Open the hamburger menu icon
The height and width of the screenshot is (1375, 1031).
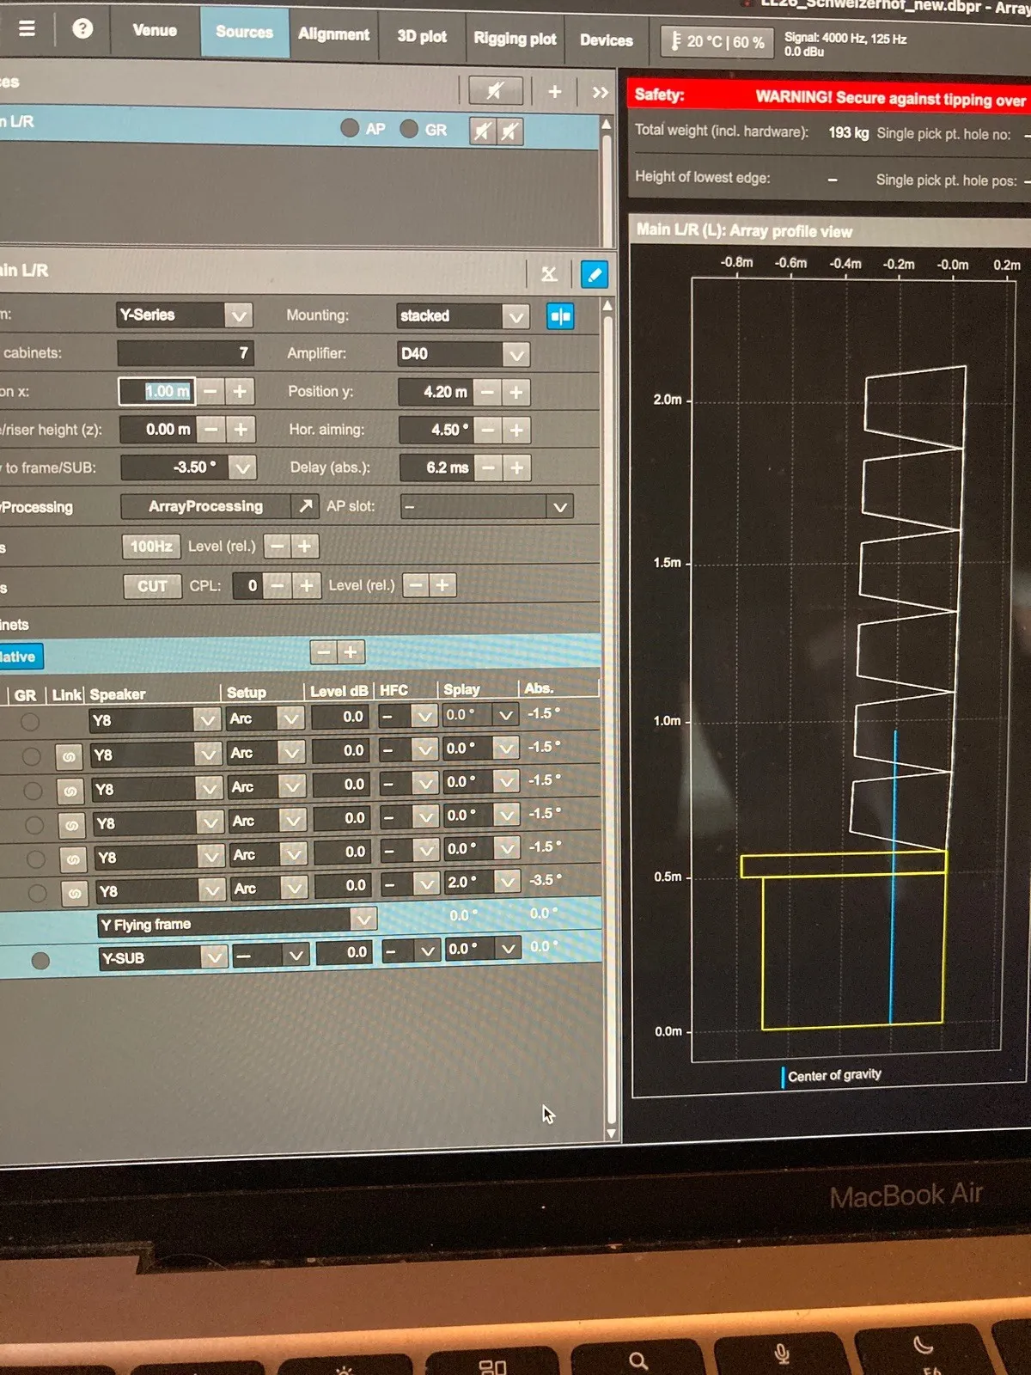click(27, 28)
